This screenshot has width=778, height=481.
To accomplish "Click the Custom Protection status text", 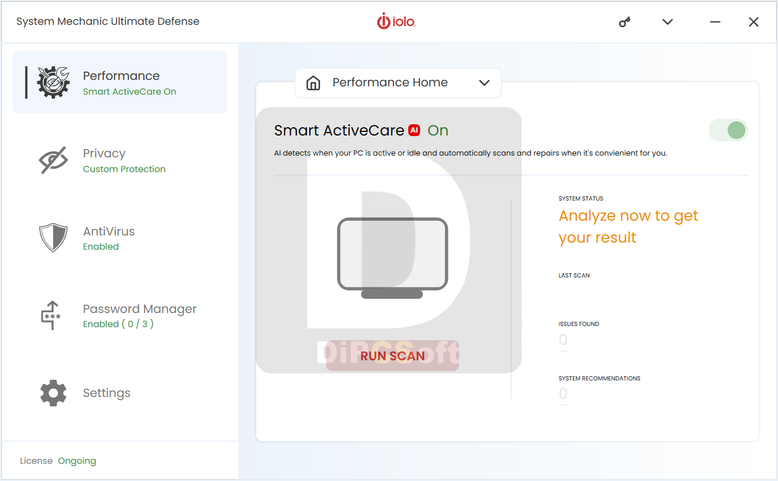I will click(x=124, y=169).
